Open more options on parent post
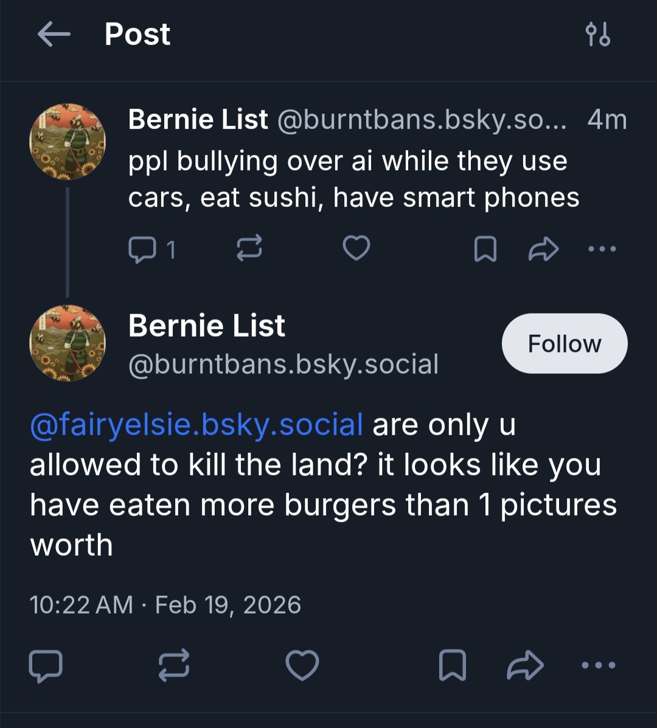 pos(603,249)
